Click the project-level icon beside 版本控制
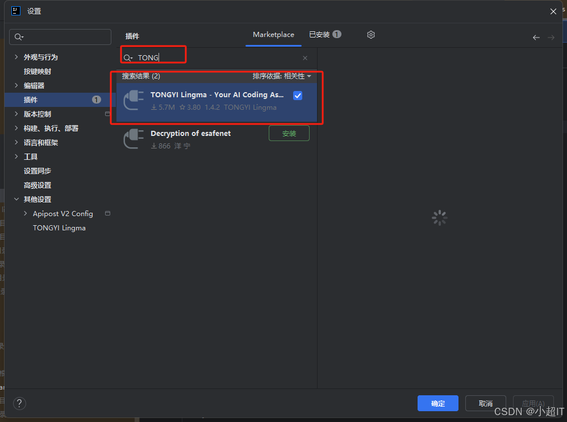This screenshot has height=422, width=567. point(107,114)
